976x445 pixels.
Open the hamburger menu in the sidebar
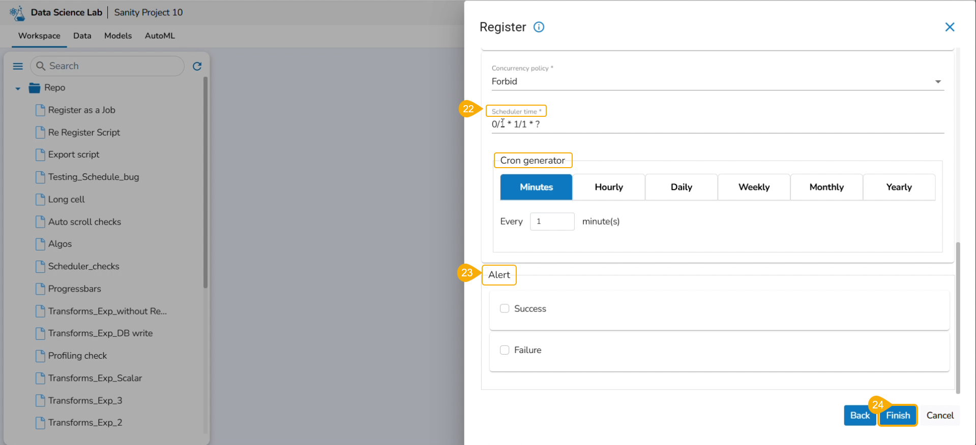click(x=18, y=66)
